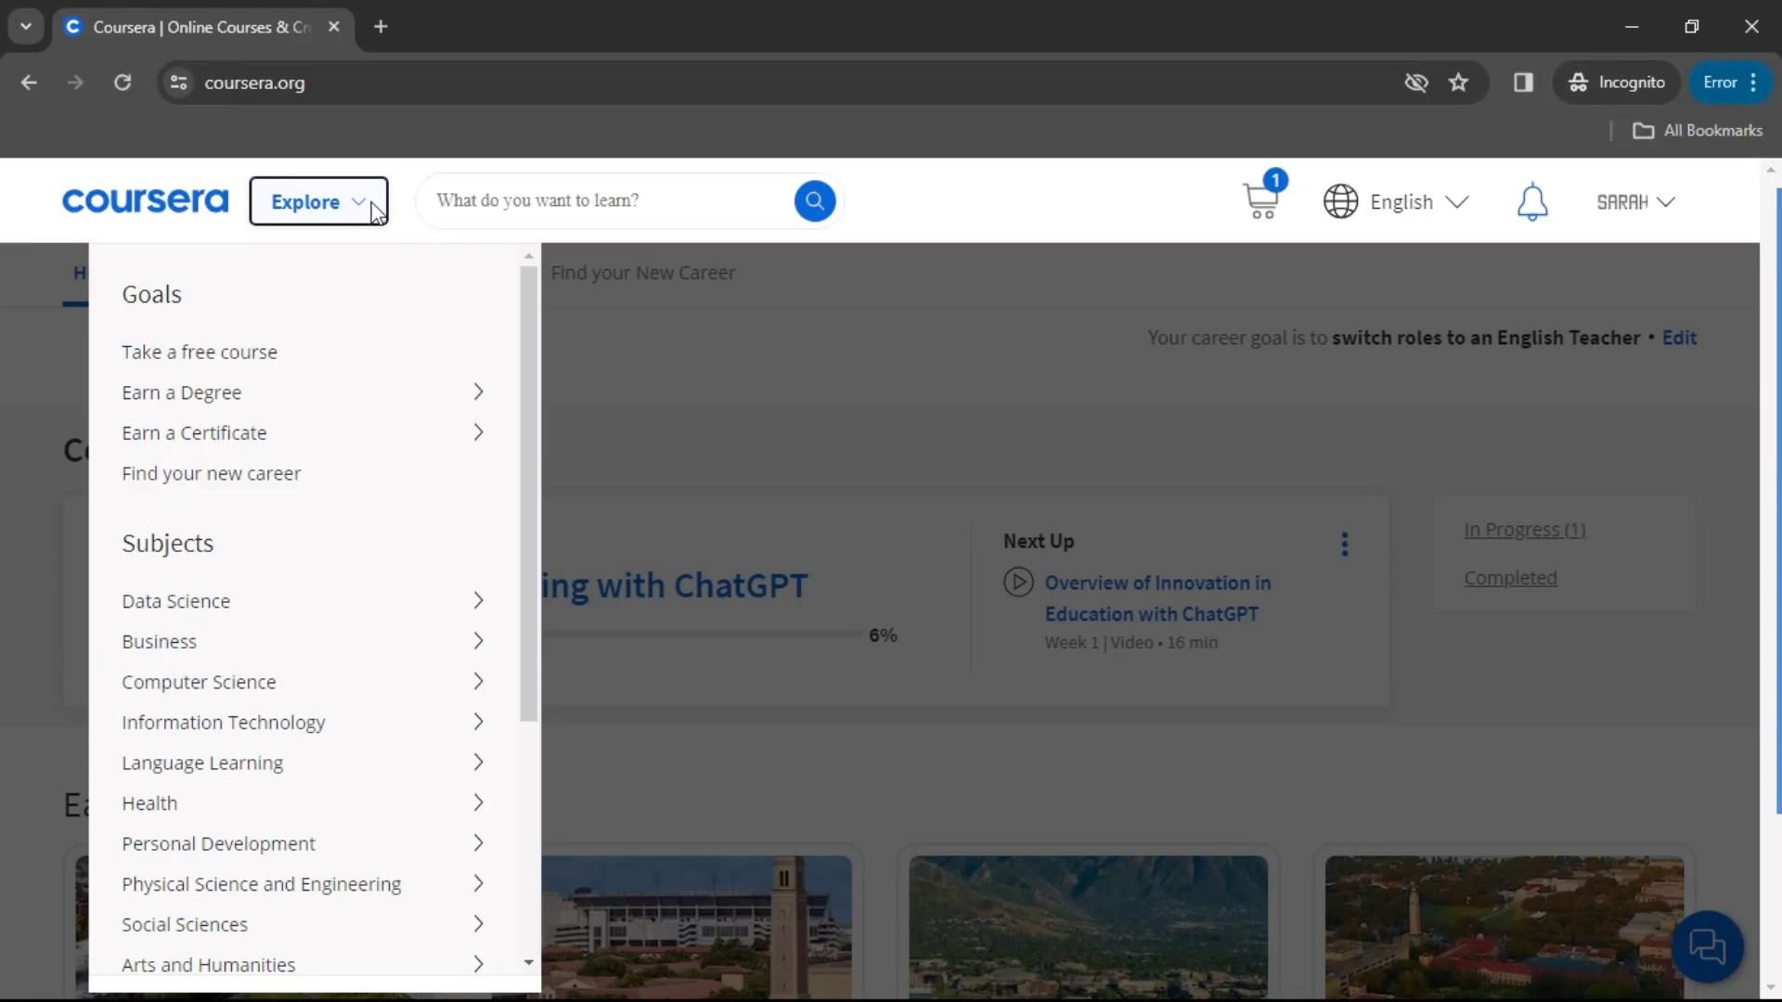Click the Coursera logo
The width and height of the screenshot is (1782, 1002).
tap(145, 200)
